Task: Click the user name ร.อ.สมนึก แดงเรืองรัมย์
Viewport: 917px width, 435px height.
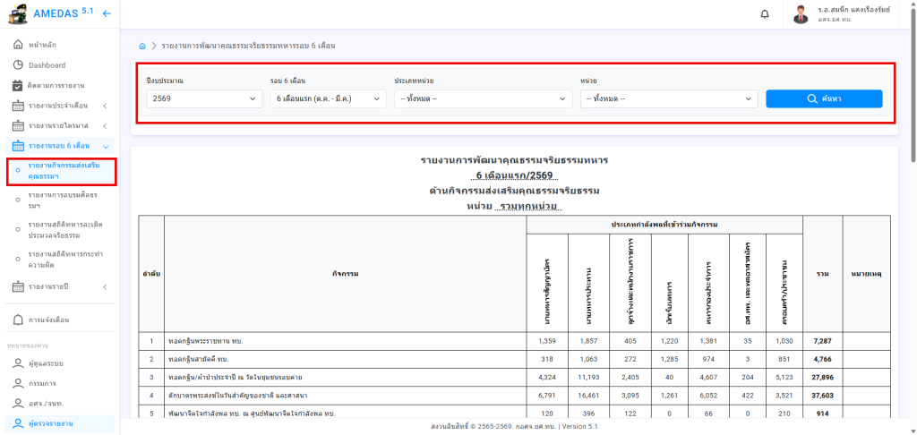Action: [x=853, y=10]
